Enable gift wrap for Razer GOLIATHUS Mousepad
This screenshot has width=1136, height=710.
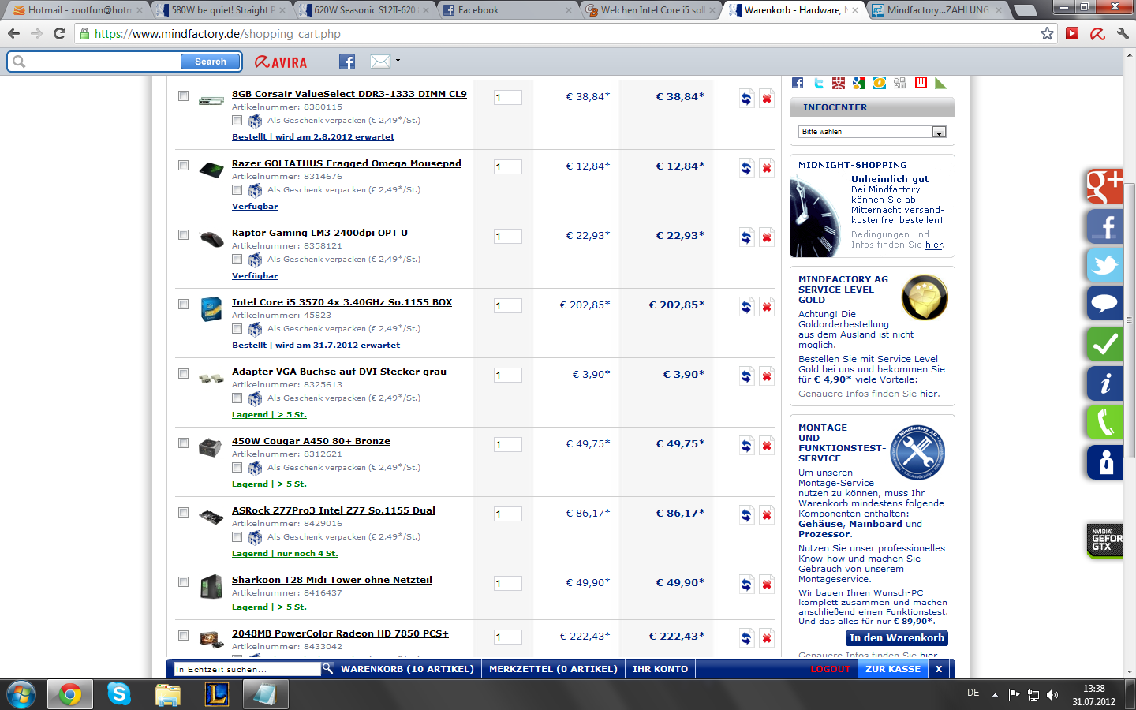click(237, 189)
